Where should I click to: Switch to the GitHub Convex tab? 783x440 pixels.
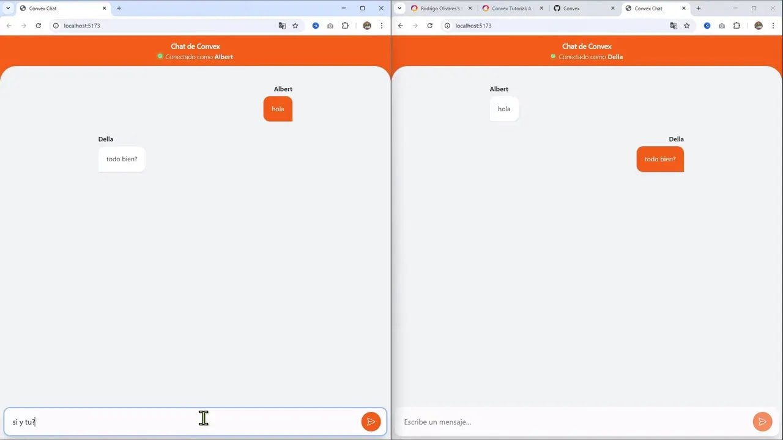point(584,9)
